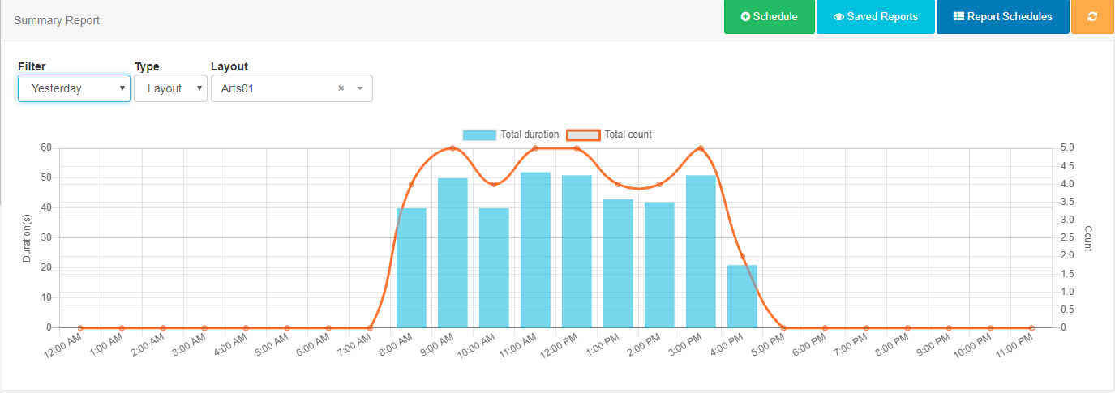Click the blue Total duration legend swatch
This screenshot has width=1115, height=393.
click(478, 135)
